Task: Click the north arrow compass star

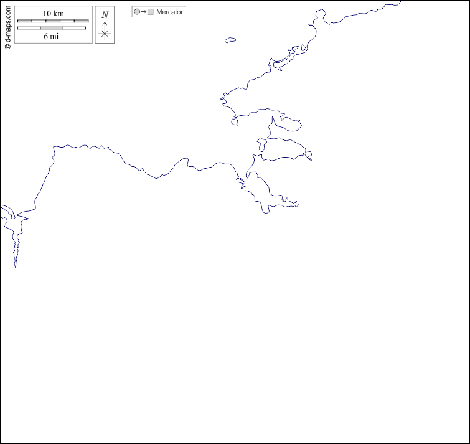Action: click(x=105, y=34)
